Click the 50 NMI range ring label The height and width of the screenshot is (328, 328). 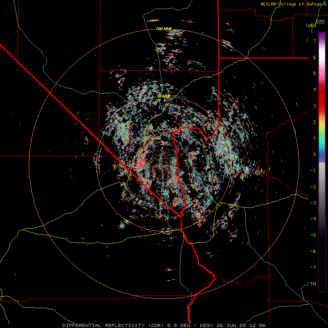click(x=164, y=96)
